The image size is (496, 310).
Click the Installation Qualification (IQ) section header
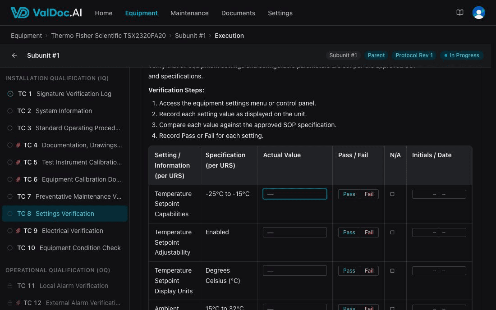point(57,78)
